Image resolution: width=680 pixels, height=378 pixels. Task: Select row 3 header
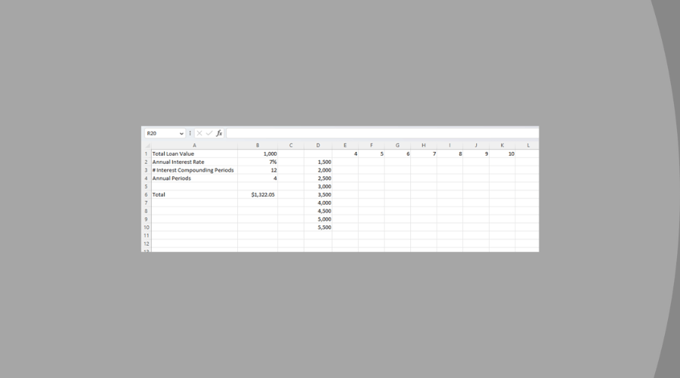[x=147, y=170]
